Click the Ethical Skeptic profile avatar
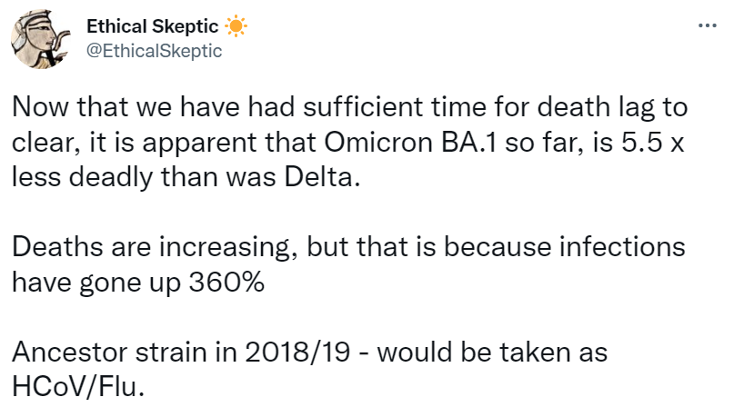The width and height of the screenshot is (734, 417). coord(42,39)
